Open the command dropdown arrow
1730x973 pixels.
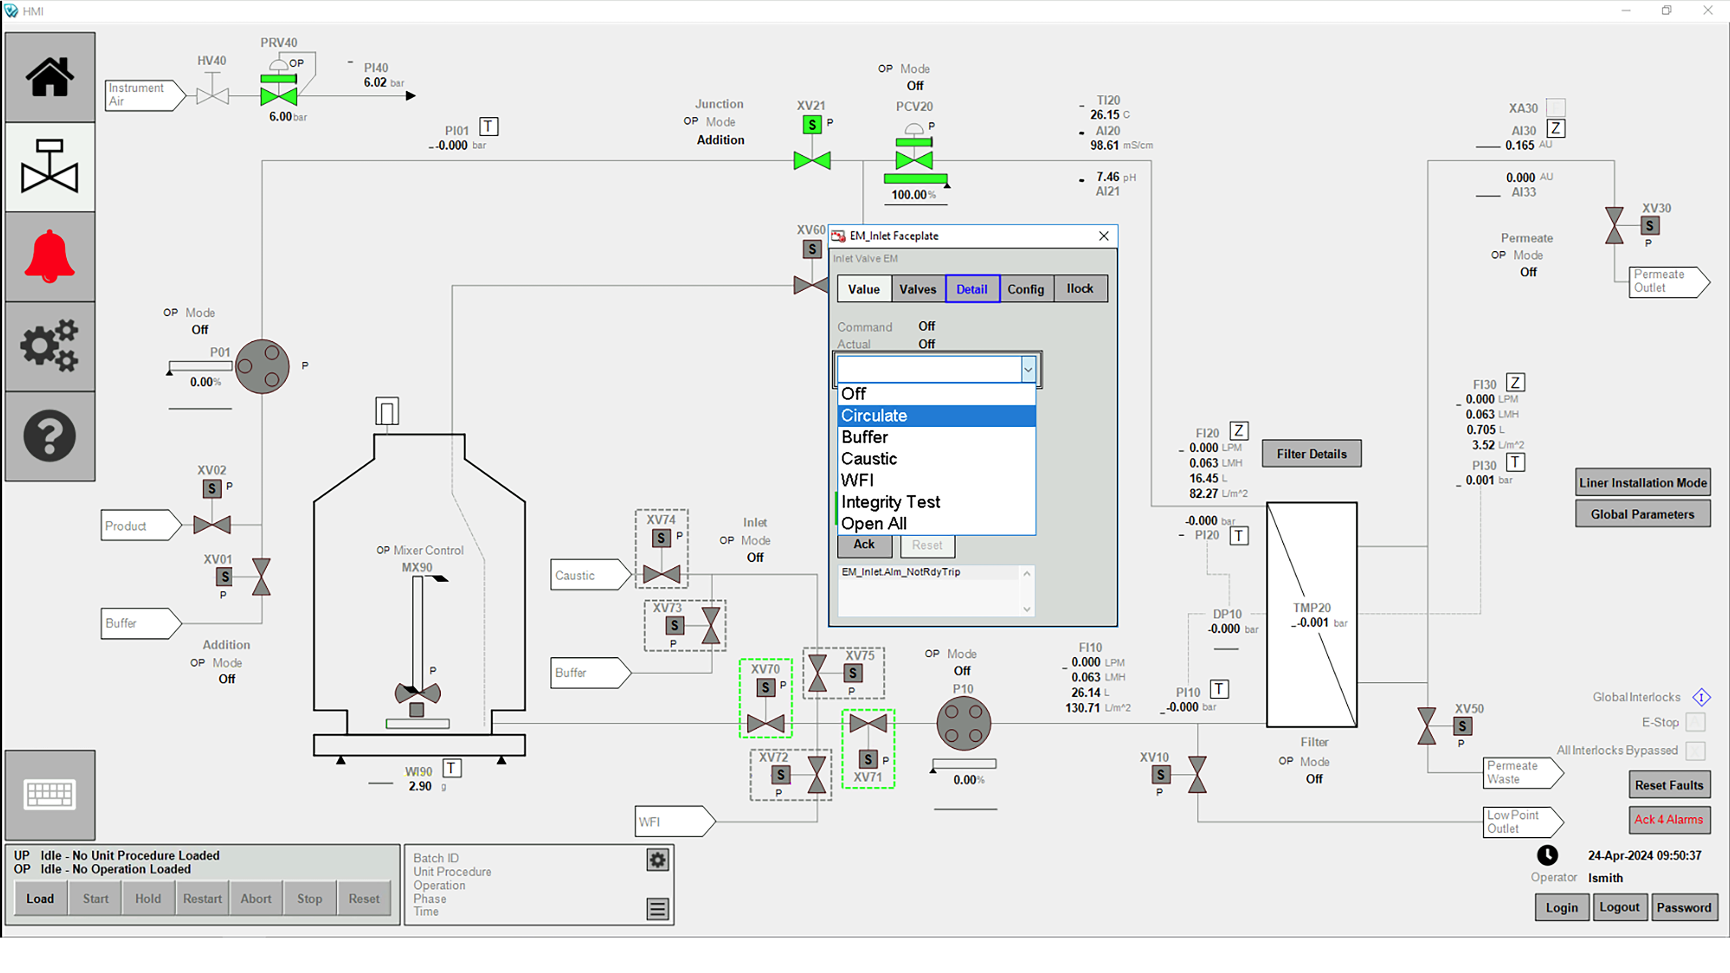point(1028,369)
